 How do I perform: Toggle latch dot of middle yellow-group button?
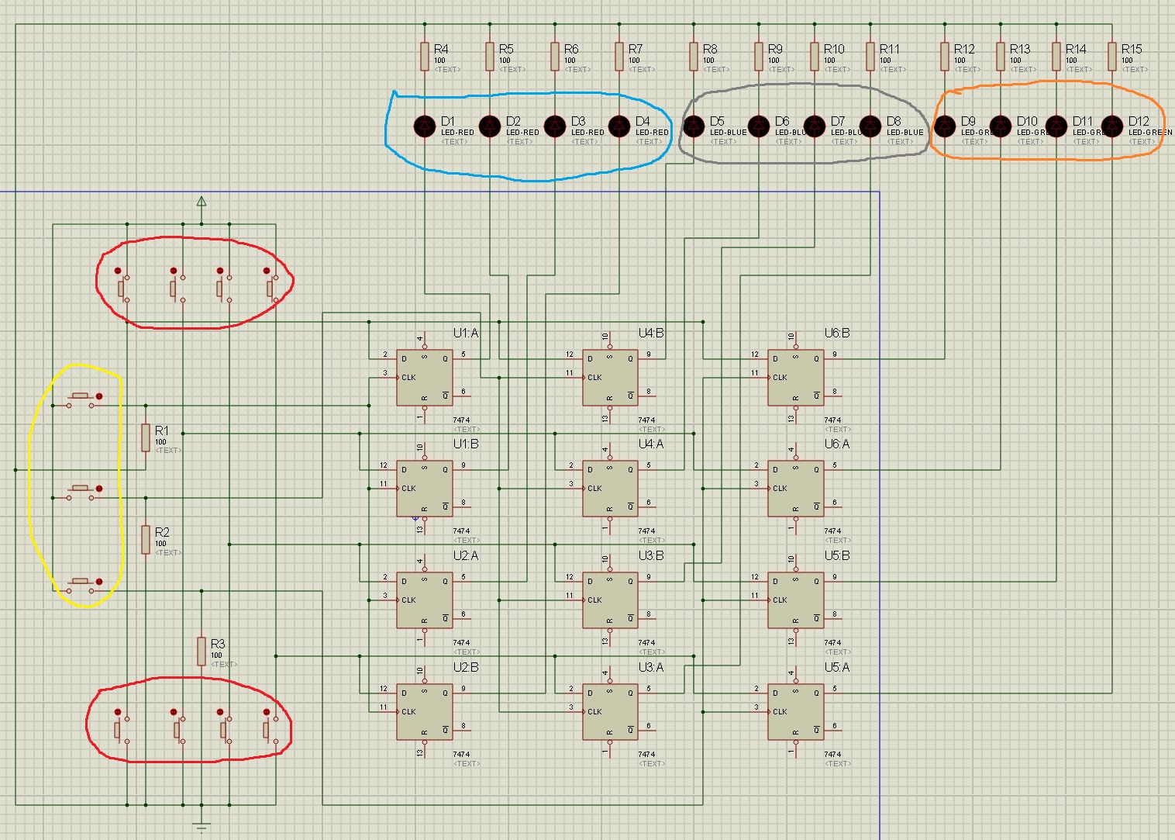tap(99, 489)
